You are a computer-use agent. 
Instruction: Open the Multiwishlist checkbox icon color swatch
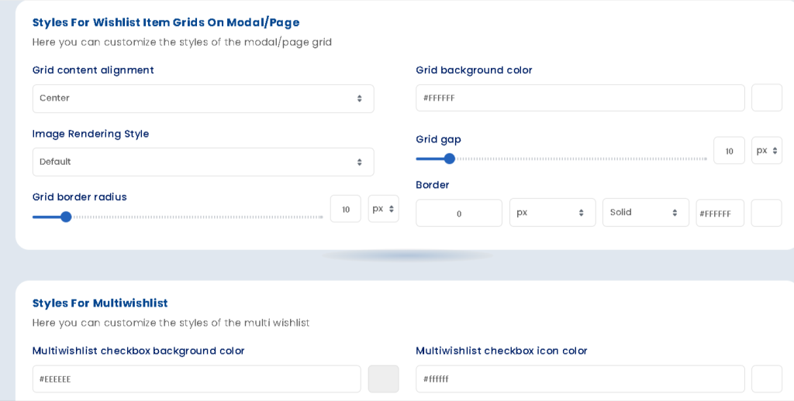[766, 379]
